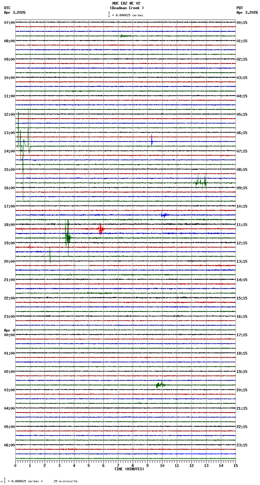Click the '15' tick label on time axis
Image resolution: width=260 pixels, height=485 pixels.
236,466
